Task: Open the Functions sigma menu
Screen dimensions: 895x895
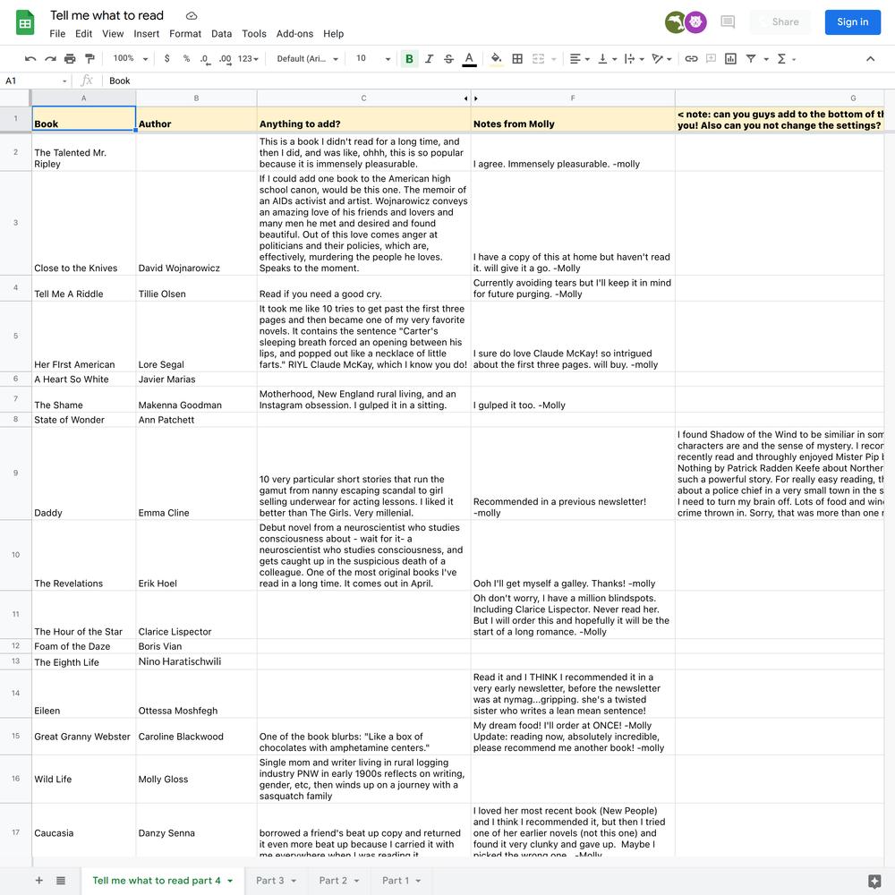Action: click(786, 59)
